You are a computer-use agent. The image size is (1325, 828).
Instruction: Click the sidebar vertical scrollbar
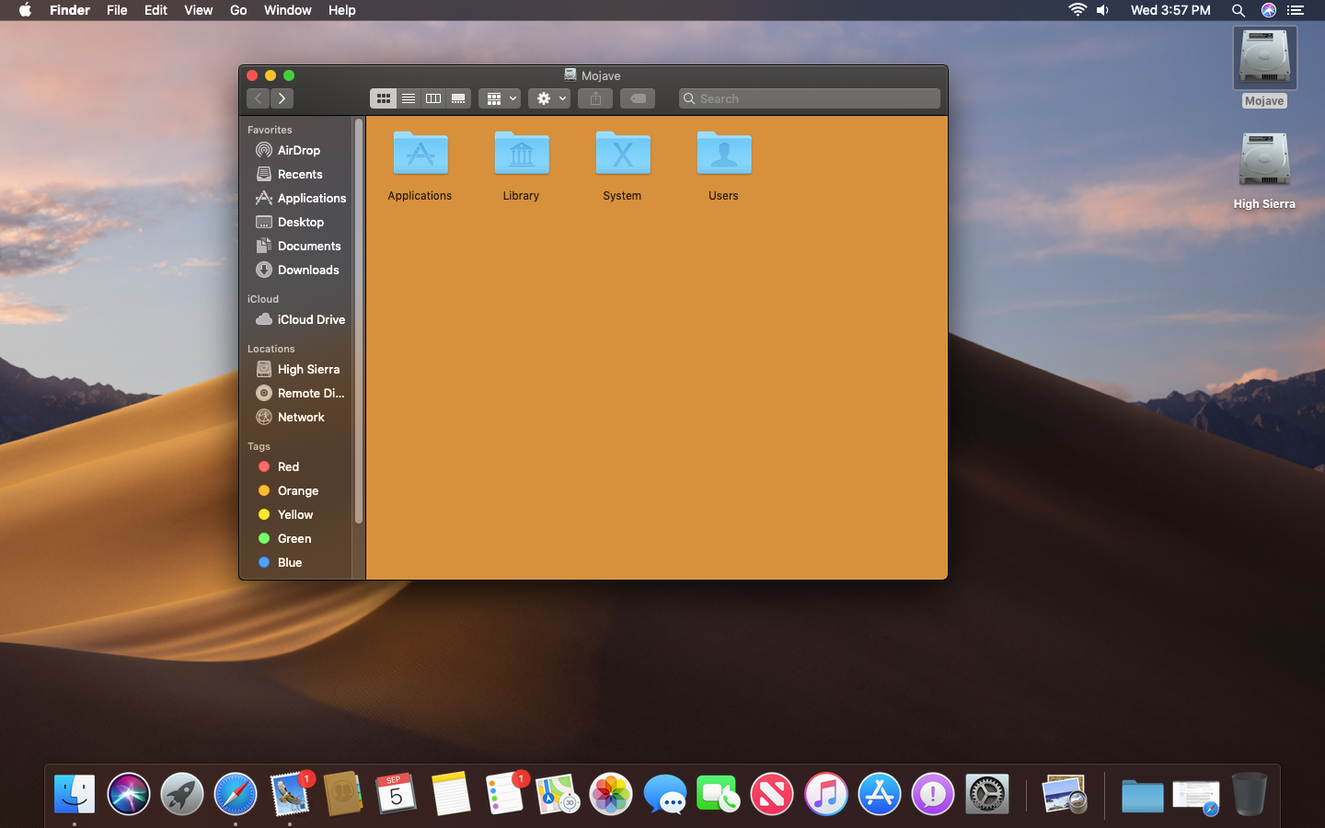click(359, 320)
